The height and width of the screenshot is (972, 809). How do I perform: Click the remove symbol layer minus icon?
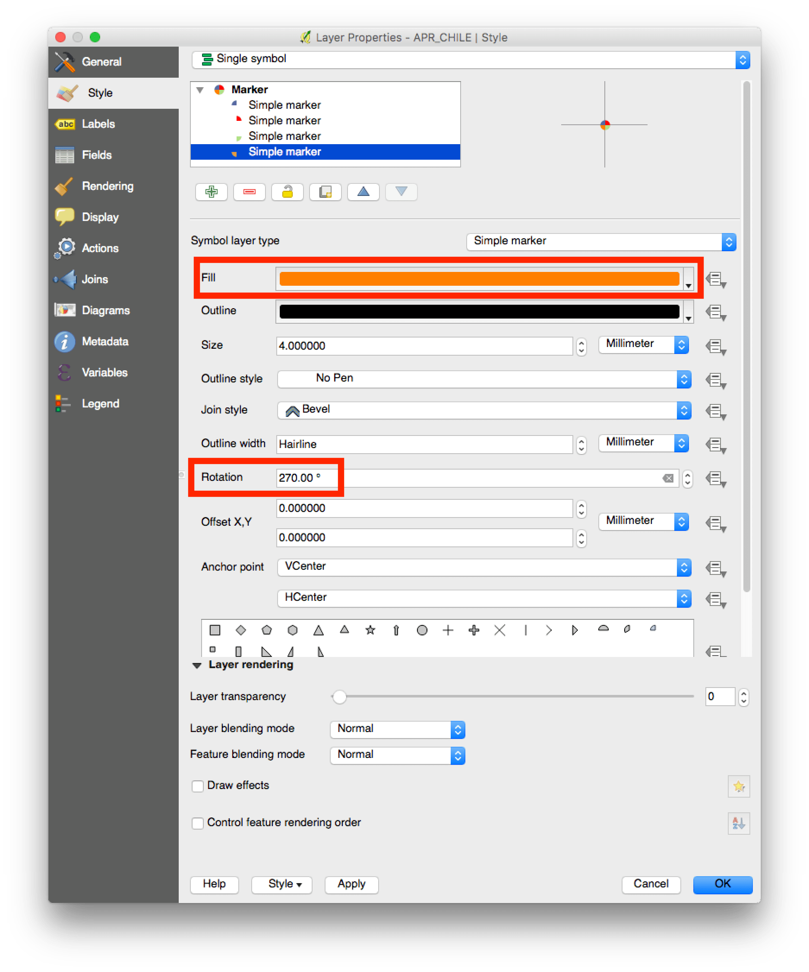[x=250, y=192]
